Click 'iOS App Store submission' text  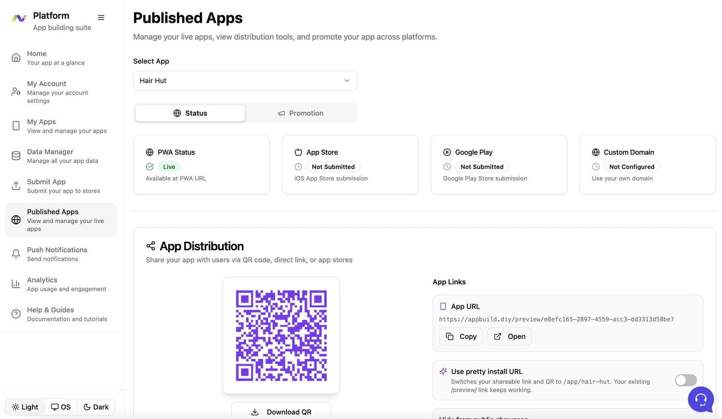tap(331, 178)
